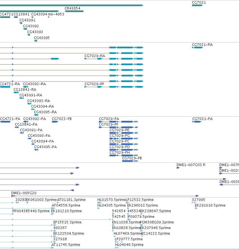Click the 327995 EST label

198,200
